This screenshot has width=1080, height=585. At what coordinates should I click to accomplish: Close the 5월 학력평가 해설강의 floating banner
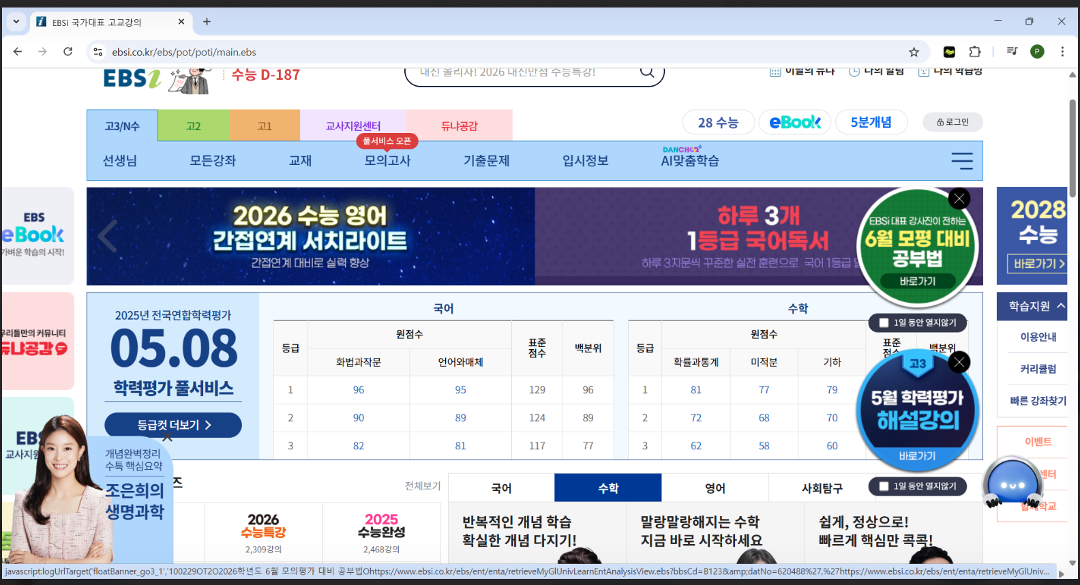959,362
